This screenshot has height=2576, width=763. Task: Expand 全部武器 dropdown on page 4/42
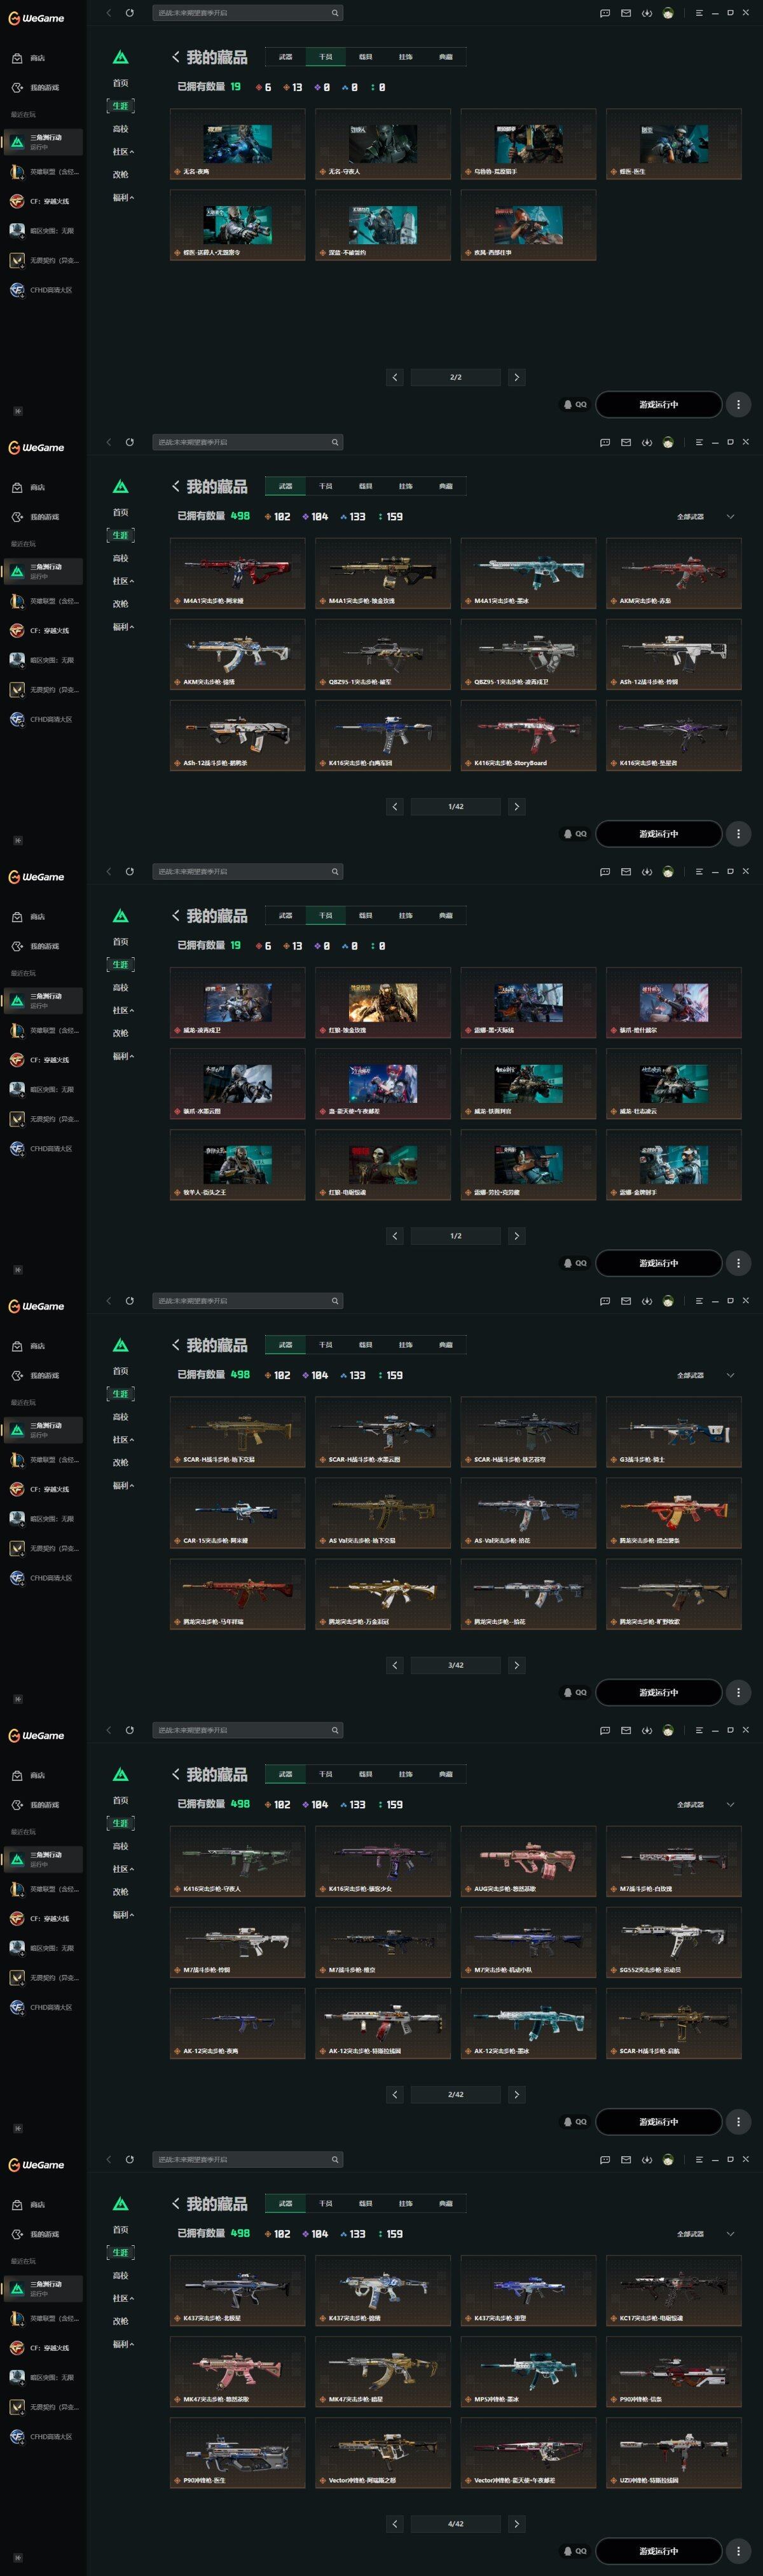tap(705, 2233)
